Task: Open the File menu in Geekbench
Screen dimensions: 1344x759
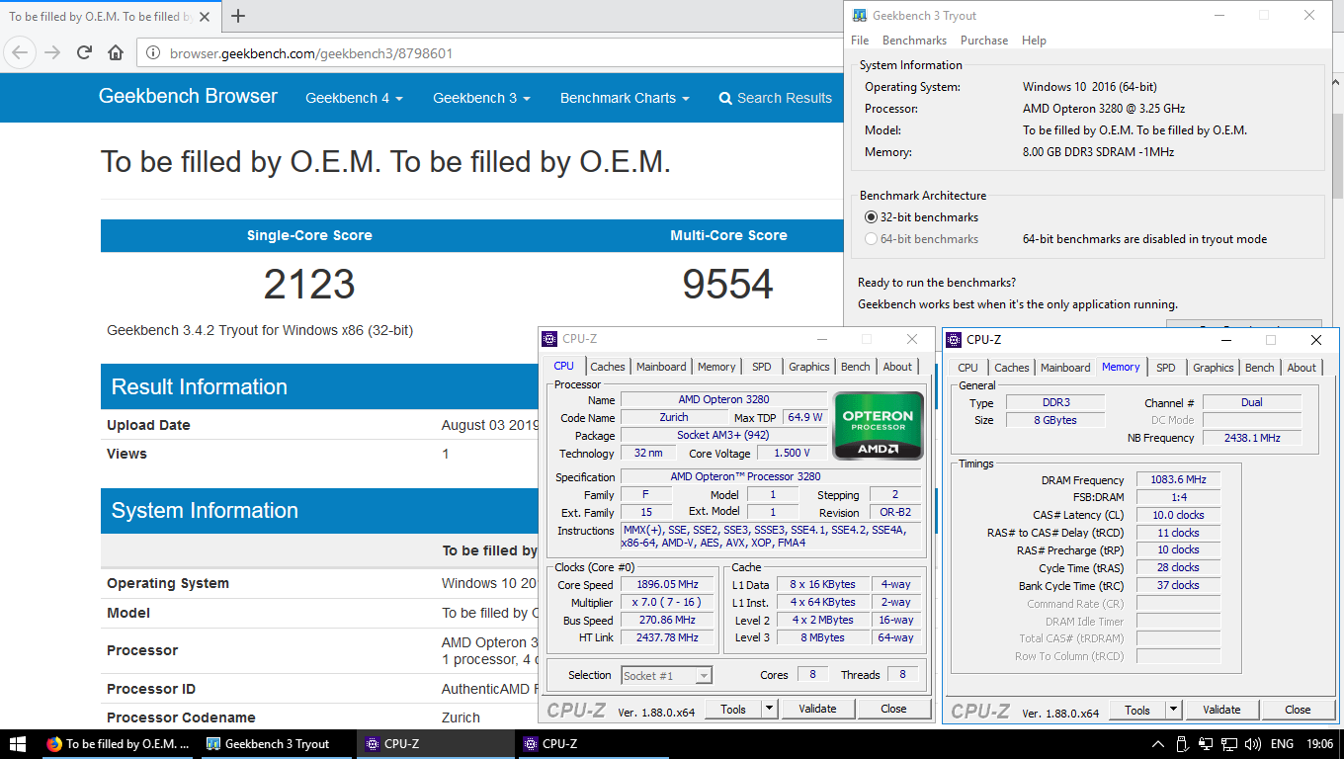Action: click(x=860, y=41)
